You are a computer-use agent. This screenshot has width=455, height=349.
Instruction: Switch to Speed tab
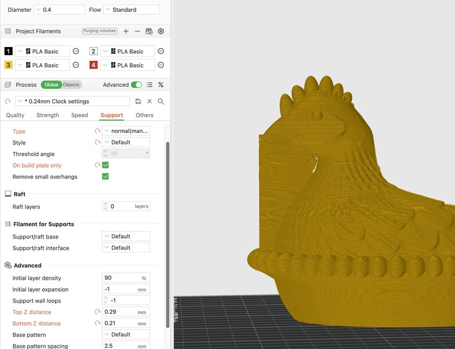coord(80,115)
